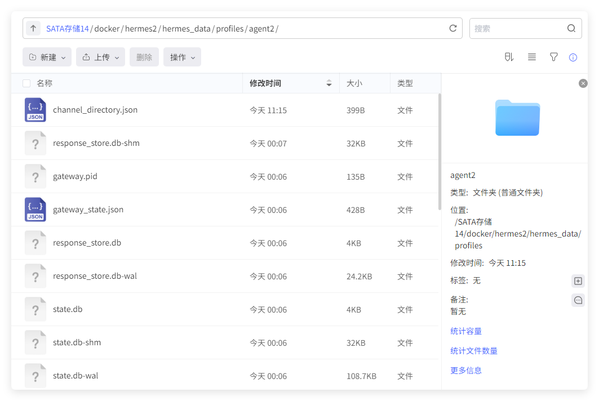This screenshot has width=599, height=401.
Task: Go to hermes_data in breadcrumb
Action: tap(187, 29)
